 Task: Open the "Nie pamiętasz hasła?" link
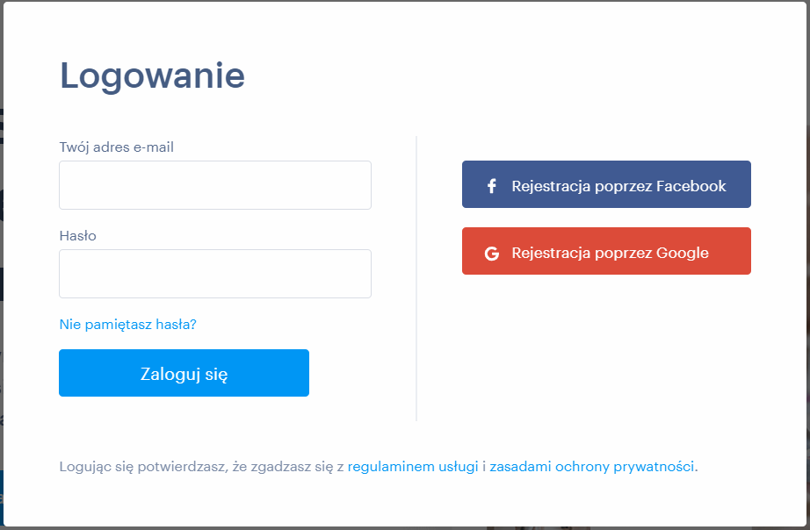pyautogui.click(x=127, y=325)
